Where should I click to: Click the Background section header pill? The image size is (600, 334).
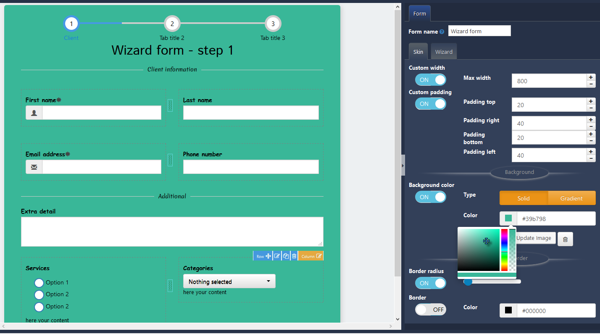pos(519,172)
